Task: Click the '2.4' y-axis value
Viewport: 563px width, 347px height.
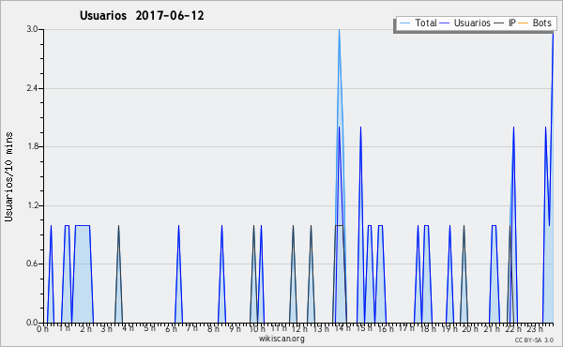Action: coord(32,88)
